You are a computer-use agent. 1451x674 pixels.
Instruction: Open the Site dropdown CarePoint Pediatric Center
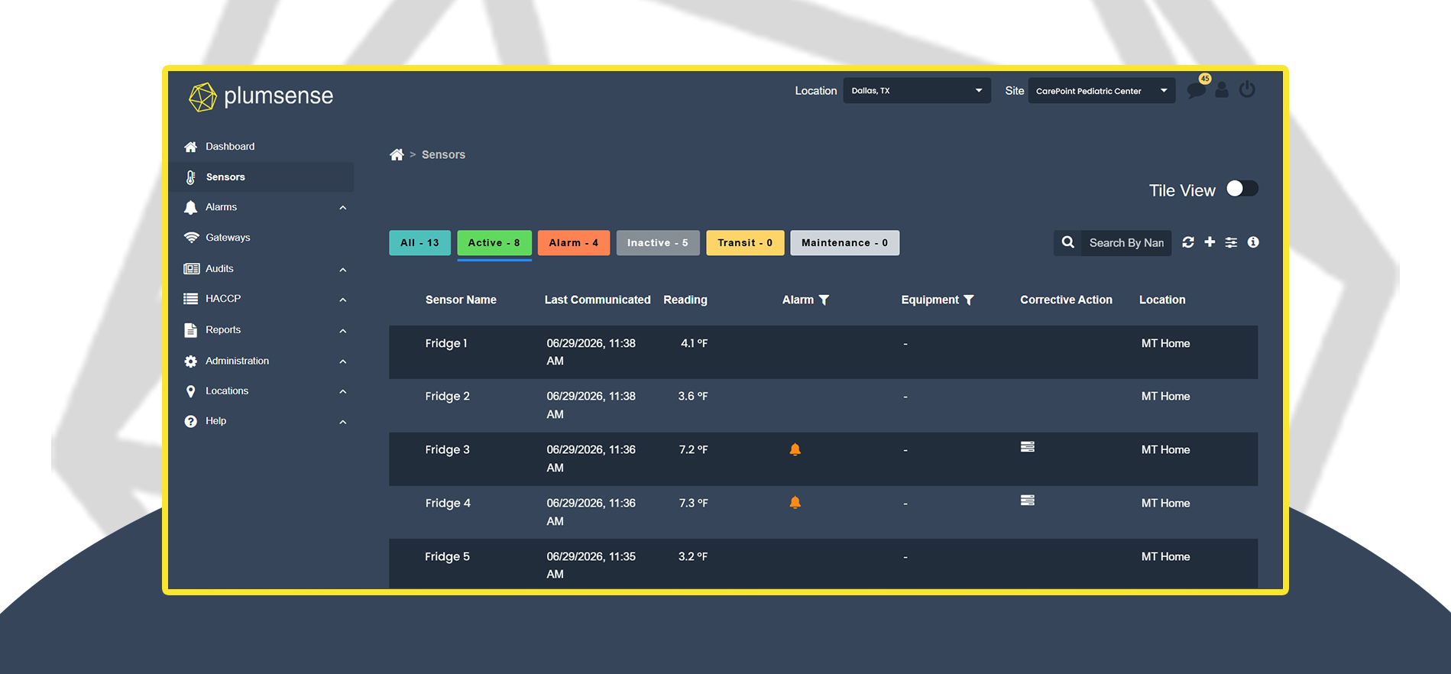[1102, 91]
